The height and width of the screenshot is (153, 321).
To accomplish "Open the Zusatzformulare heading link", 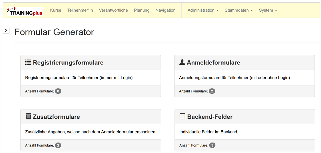I will [x=56, y=117].
